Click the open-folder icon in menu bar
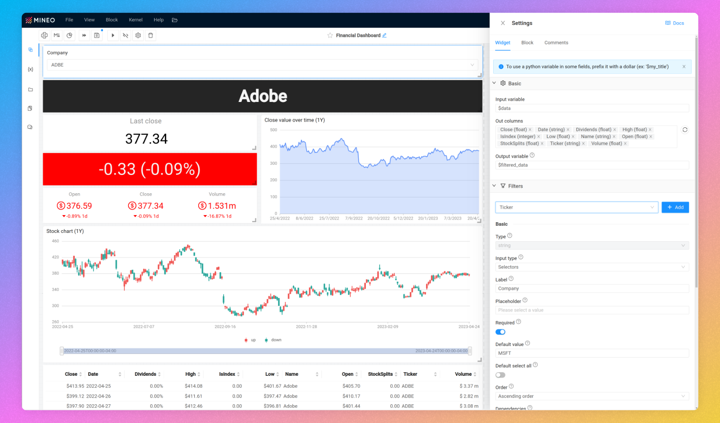This screenshot has width=720, height=423. 175,20
